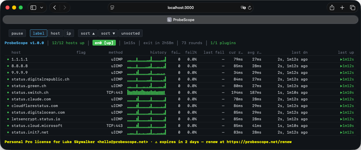Click the 187ms average RTT value
361x150 pixels.
(x=255, y=93)
